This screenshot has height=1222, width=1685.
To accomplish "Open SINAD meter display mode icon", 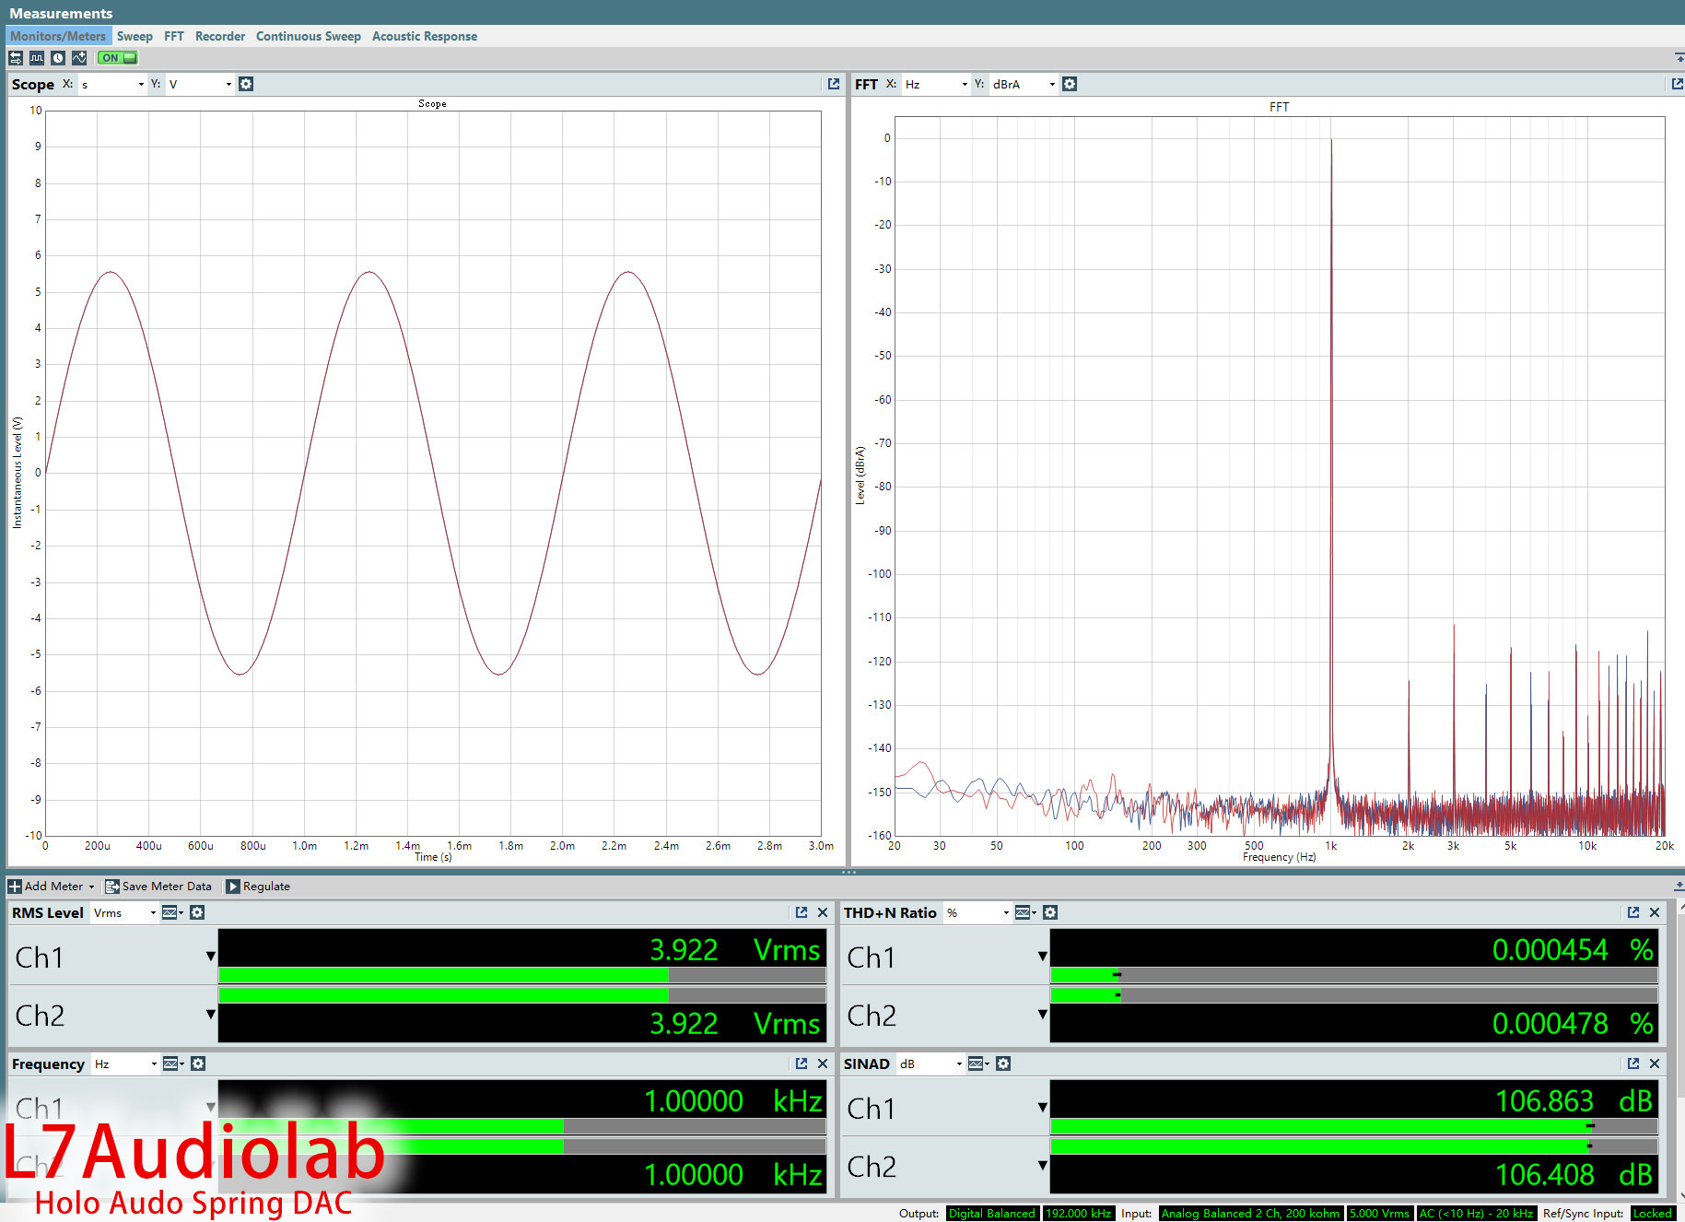I will (x=977, y=1063).
